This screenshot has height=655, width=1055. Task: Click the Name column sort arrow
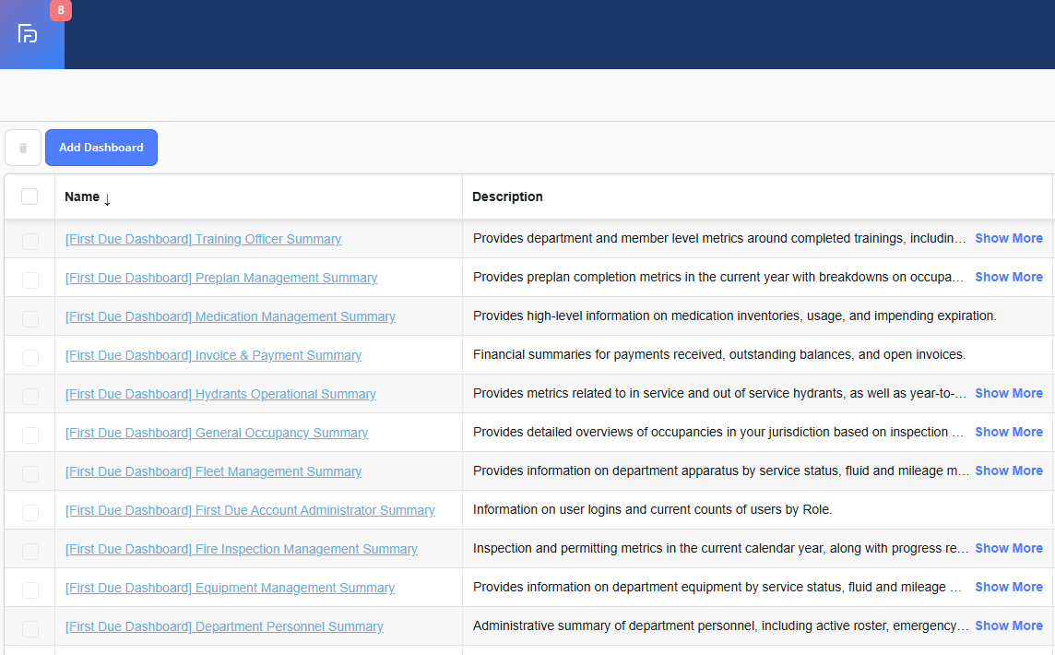point(107,198)
